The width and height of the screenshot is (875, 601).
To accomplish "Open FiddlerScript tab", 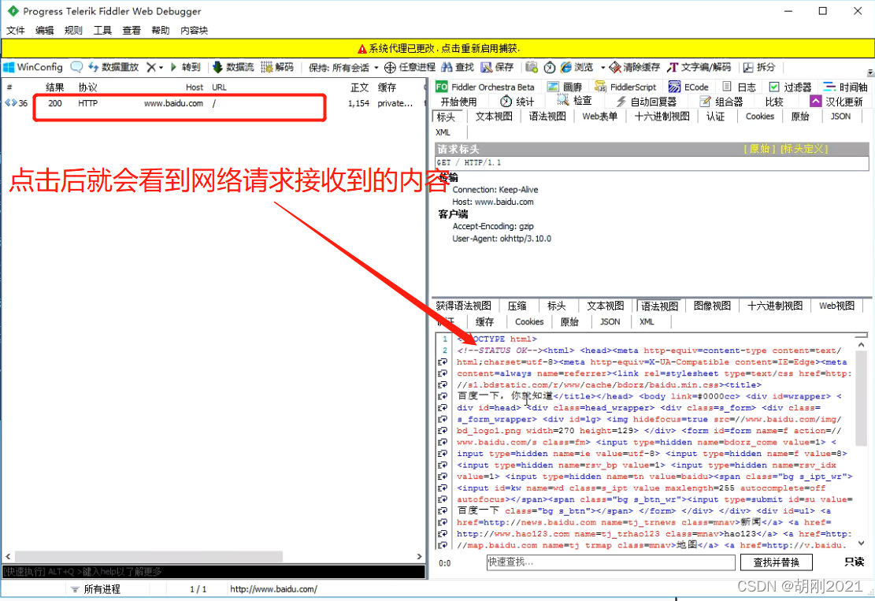I will point(625,87).
